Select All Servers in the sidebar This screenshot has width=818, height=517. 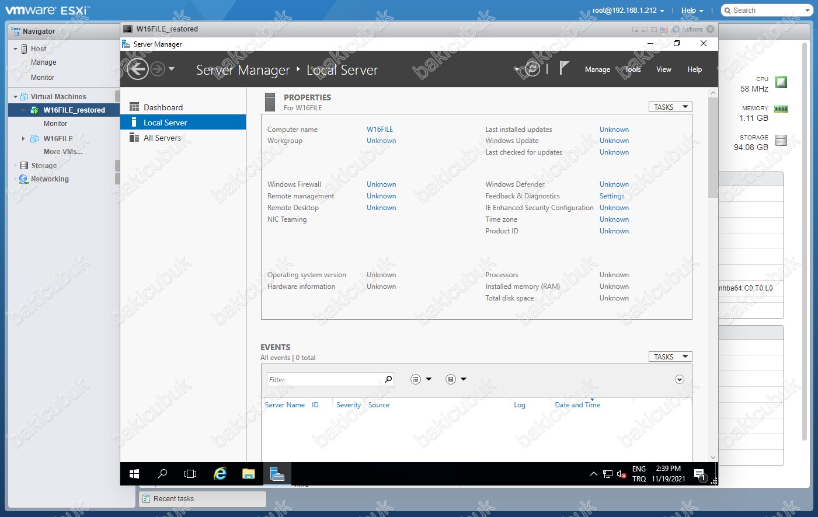point(183,138)
